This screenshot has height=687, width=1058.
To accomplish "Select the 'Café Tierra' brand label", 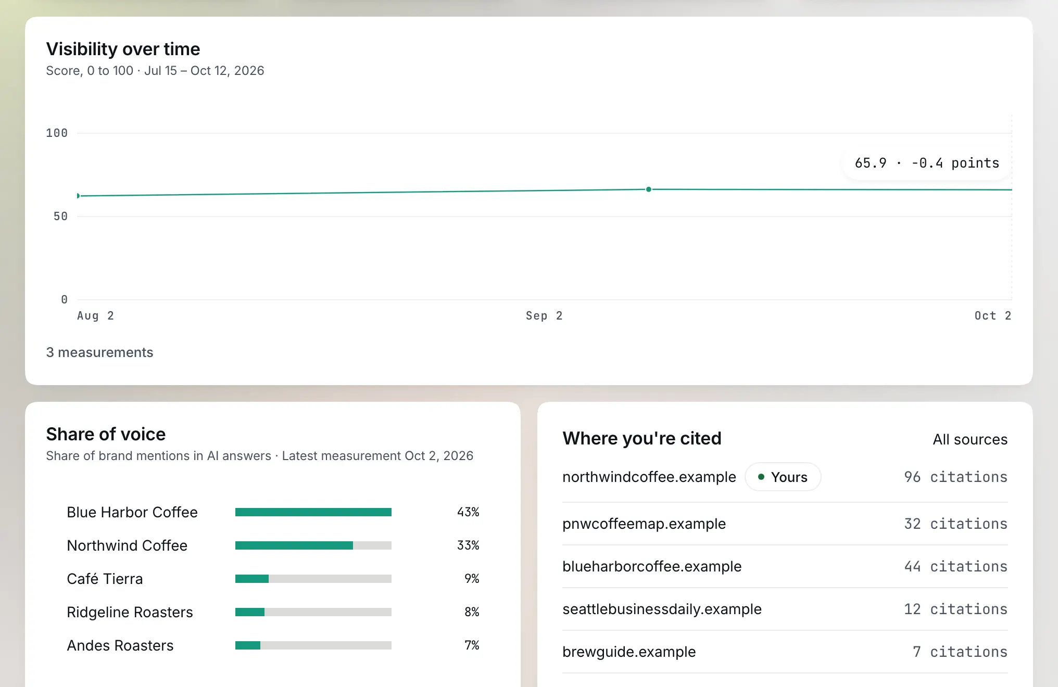I will (105, 579).
